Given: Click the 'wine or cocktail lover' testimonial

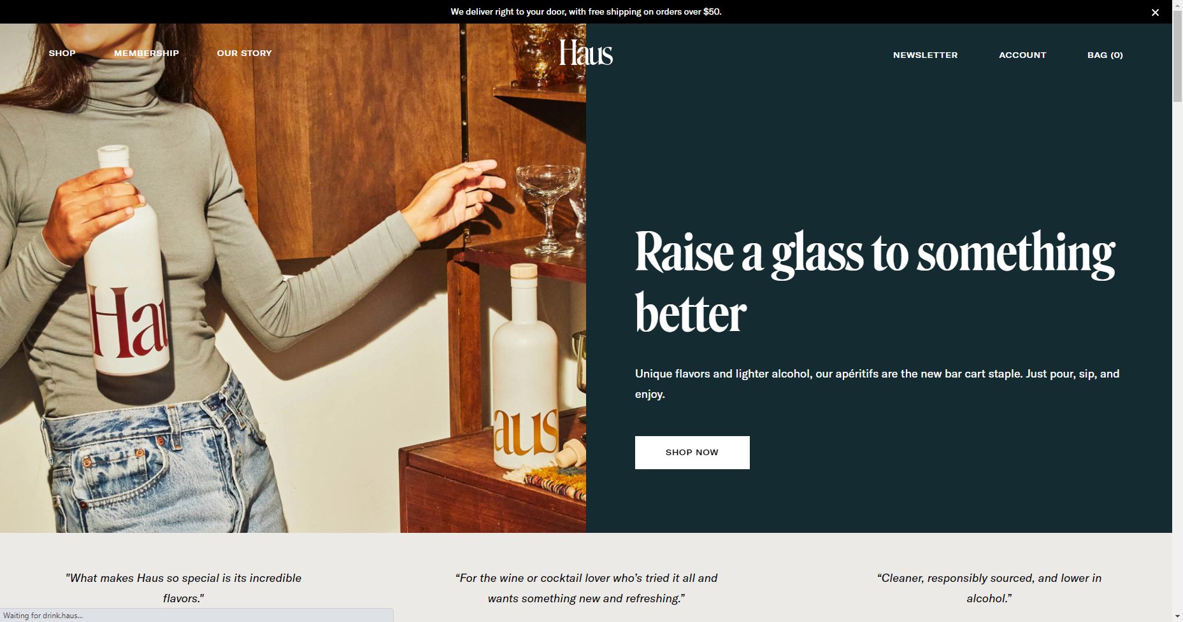Looking at the screenshot, I should click(586, 588).
